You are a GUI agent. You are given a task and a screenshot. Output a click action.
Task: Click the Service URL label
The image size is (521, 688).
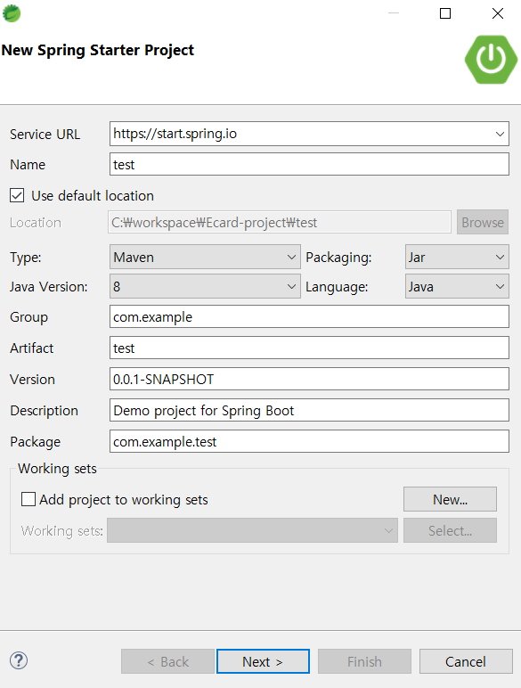pyautogui.click(x=45, y=135)
